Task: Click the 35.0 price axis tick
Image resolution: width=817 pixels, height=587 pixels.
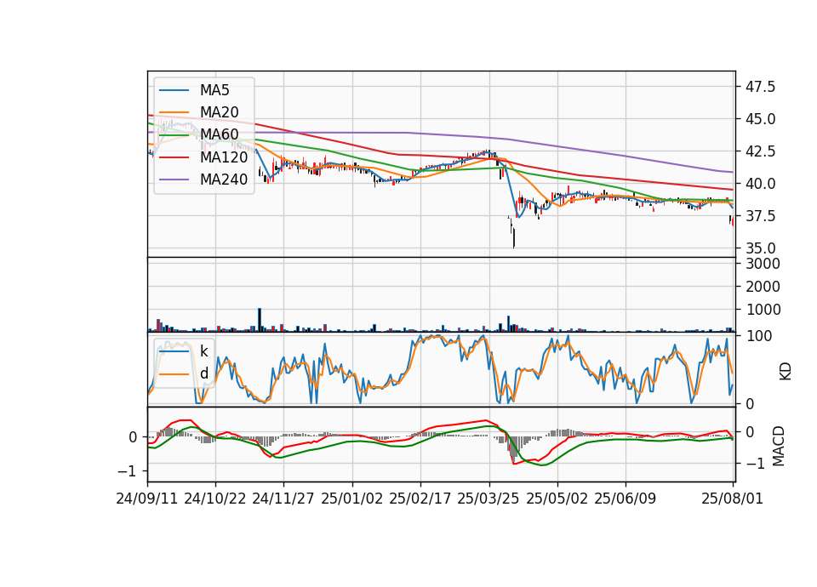Action: pos(761,248)
